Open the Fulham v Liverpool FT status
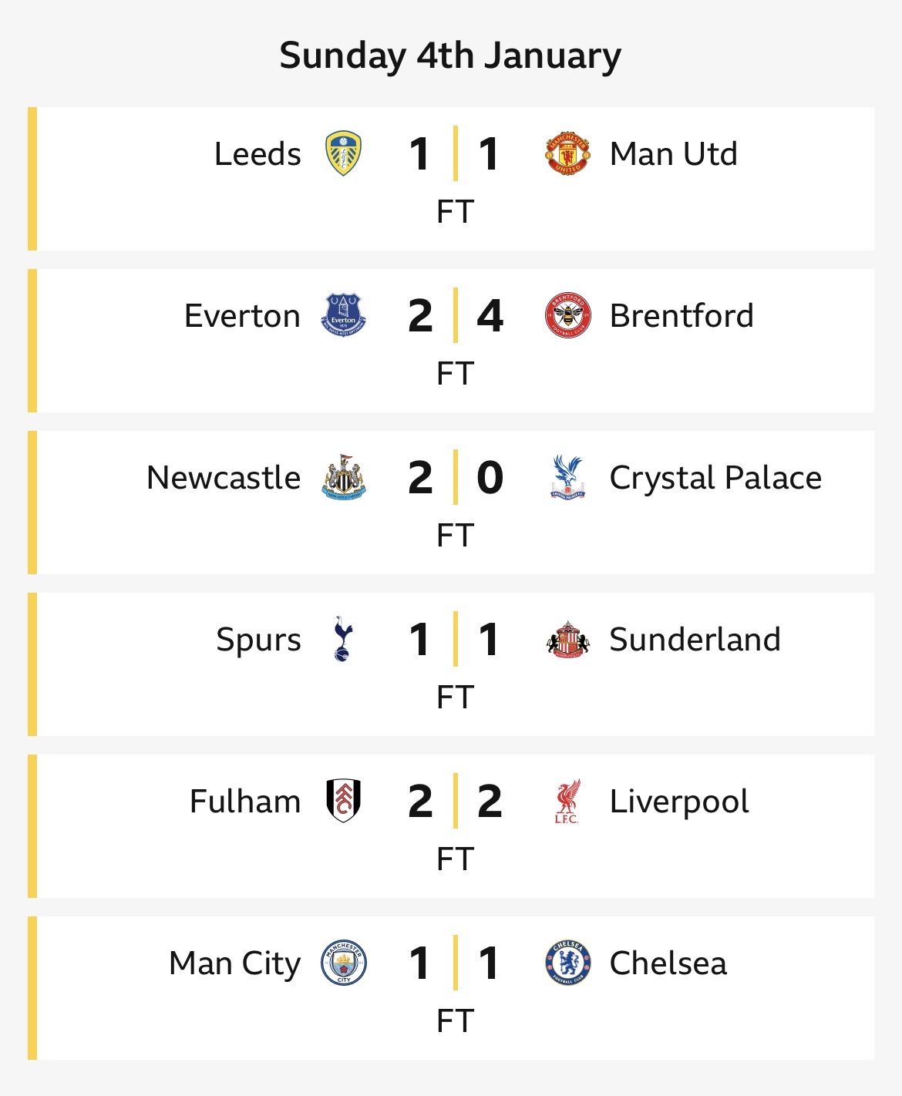 pyautogui.click(x=455, y=859)
